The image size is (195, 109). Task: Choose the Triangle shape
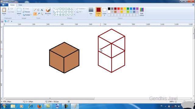click(x=72, y=9)
